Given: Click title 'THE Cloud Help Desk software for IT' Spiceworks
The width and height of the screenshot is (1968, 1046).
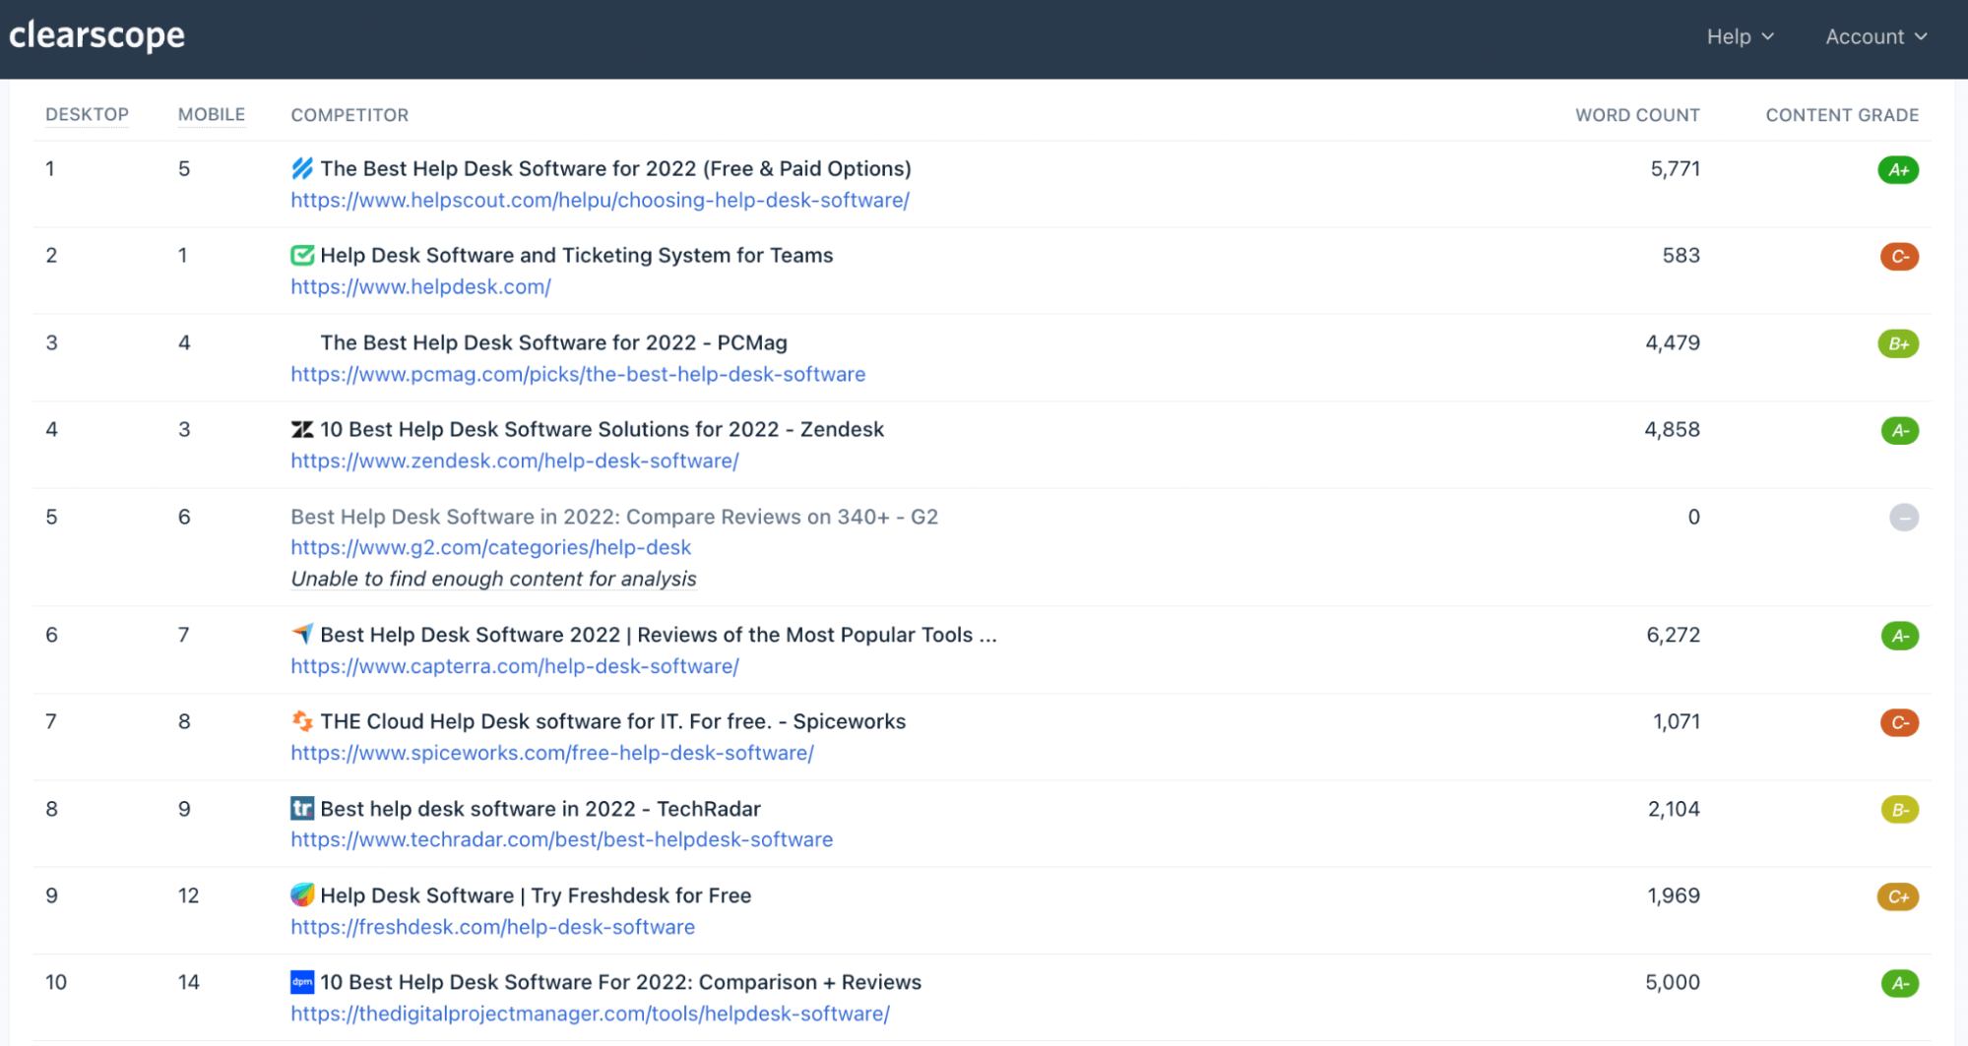Looking at the screenshot, I should pyautogui.click(x=612, y=721).
